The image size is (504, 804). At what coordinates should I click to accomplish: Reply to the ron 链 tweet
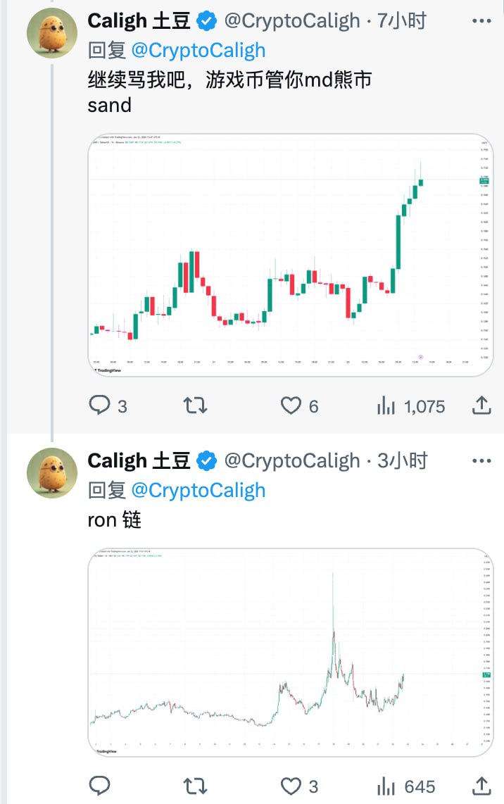point(101,786)
